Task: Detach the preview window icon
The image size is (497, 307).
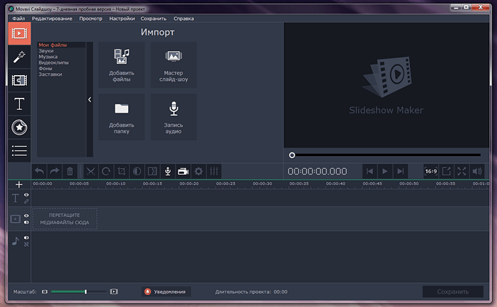Action: point(446,172)
